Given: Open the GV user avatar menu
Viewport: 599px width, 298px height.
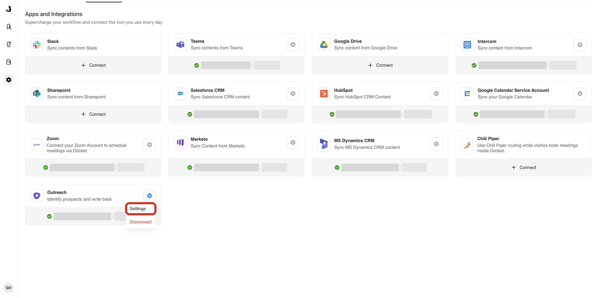Looking at the screenshot, I should [9, 288].
